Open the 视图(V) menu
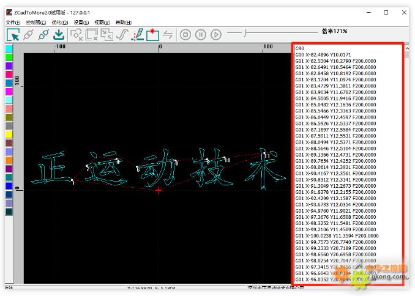This screenshot has height=296, width=415. (102, 23)
